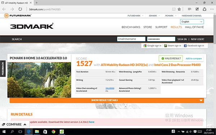Click NEW USER? link
This screenshot has width=216, height=135.
(197, 39)
